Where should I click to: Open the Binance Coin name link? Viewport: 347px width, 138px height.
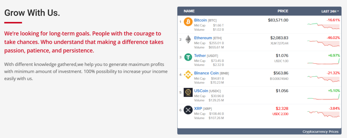click(x=206, y=73)
